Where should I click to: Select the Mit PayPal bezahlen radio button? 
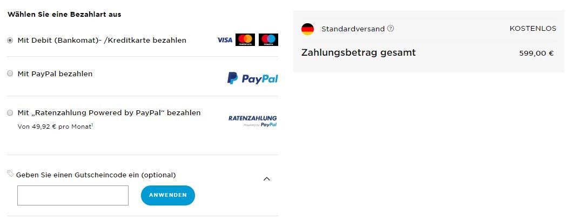[x=10, y=74]
